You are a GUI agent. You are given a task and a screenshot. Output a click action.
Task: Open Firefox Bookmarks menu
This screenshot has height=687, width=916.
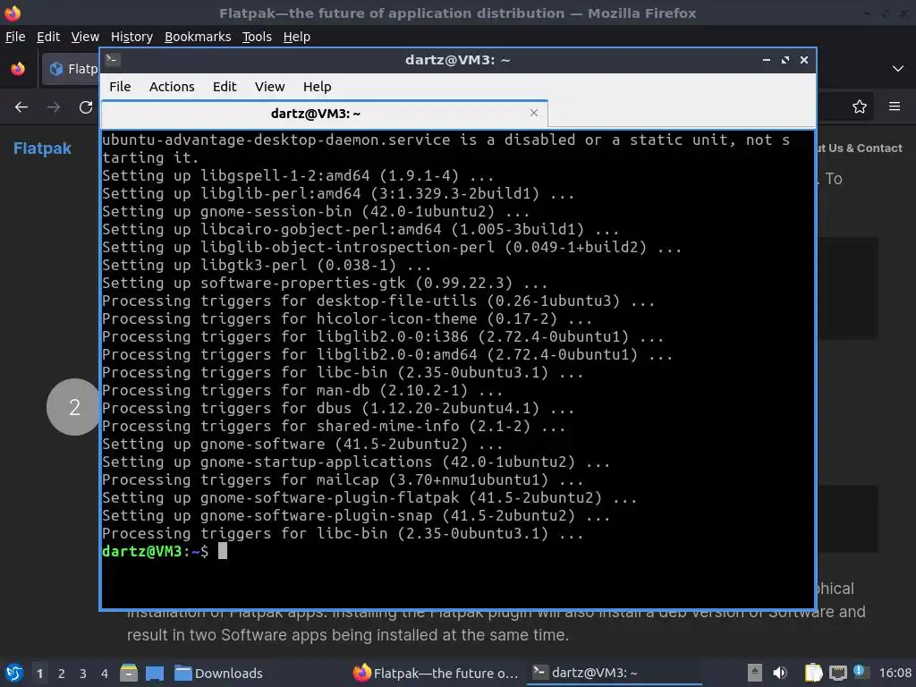[x=198, y=37]
